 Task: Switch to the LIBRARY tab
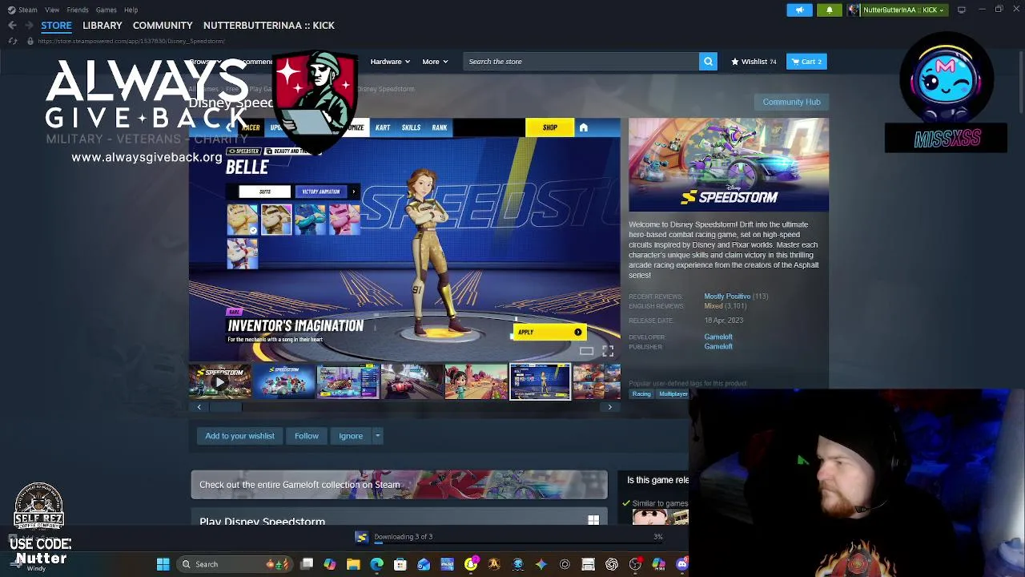click(102, 26)
